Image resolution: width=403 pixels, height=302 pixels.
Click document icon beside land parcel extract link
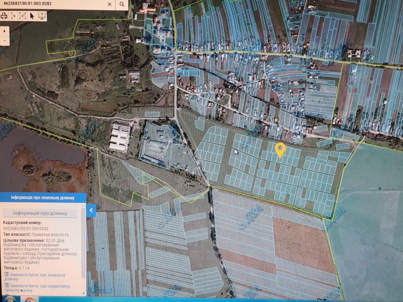pos(7,274)
